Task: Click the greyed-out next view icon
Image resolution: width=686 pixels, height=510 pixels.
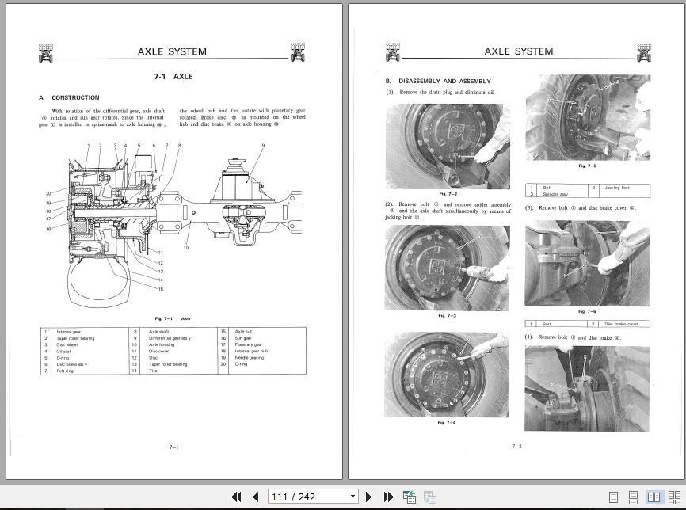Action: [x=429, y=497]
